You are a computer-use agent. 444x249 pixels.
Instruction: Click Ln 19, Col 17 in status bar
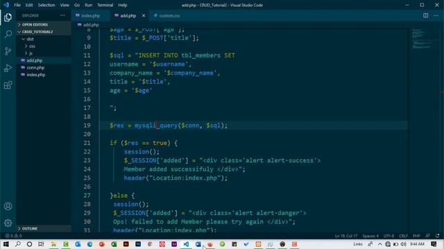click(346, 236)
